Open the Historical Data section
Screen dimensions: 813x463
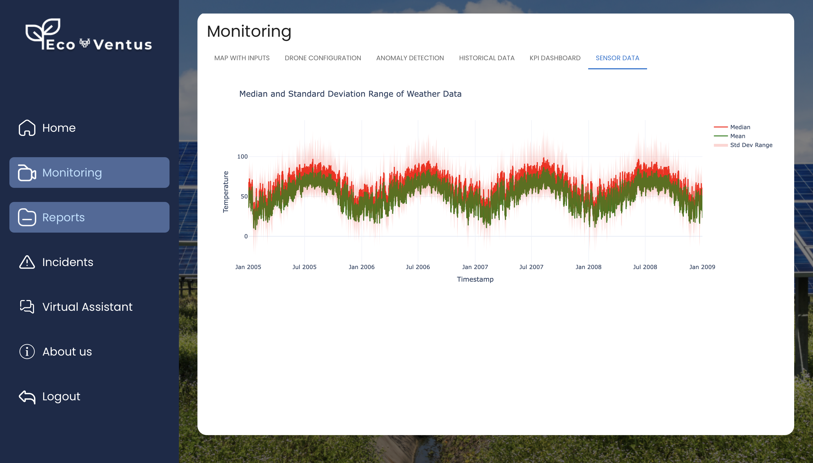tap(486, 58)
